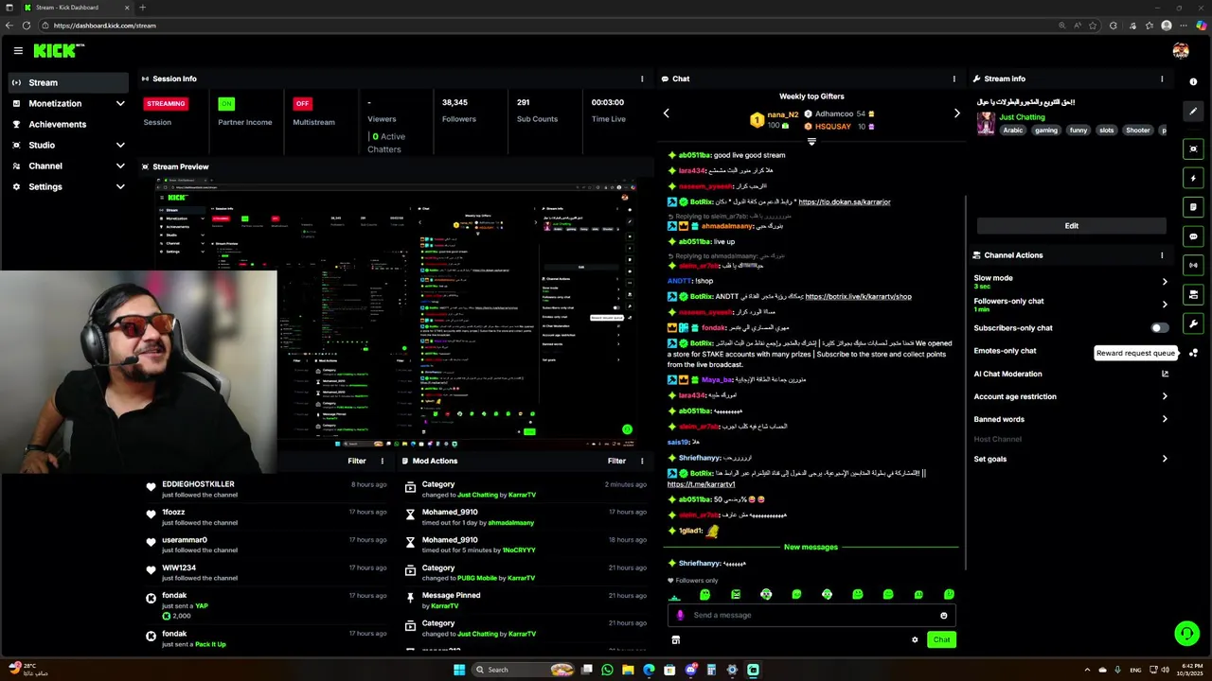
Task: Open Mod Actions Filter
Action: 616,462
